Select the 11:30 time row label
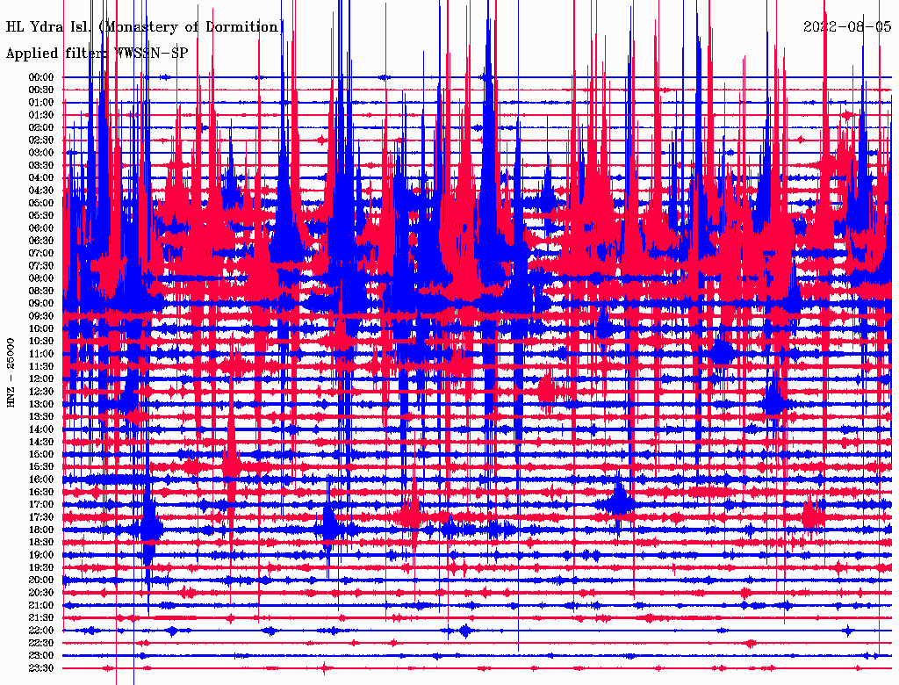This screenshot has width=899, height=685. [x=41, y=366]
